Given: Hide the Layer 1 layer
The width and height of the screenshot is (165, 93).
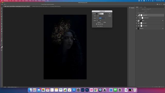Looking at the screenshot, I should pos(136,21).
